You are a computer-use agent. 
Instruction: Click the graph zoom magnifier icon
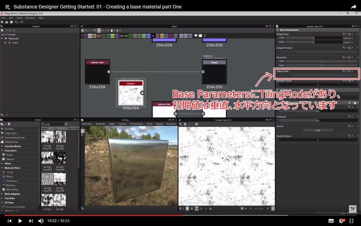coord(95,31)
